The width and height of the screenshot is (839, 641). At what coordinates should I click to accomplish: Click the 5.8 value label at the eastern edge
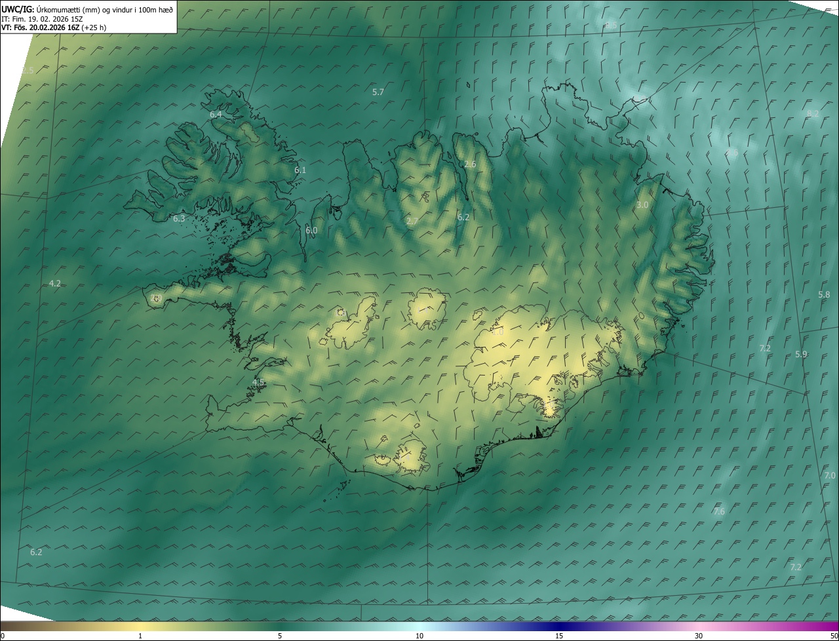[x=824, y=295]
